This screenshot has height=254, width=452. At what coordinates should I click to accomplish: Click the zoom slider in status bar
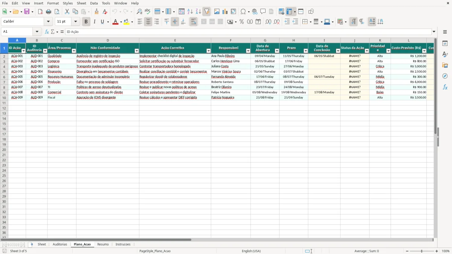coord(421,251)
